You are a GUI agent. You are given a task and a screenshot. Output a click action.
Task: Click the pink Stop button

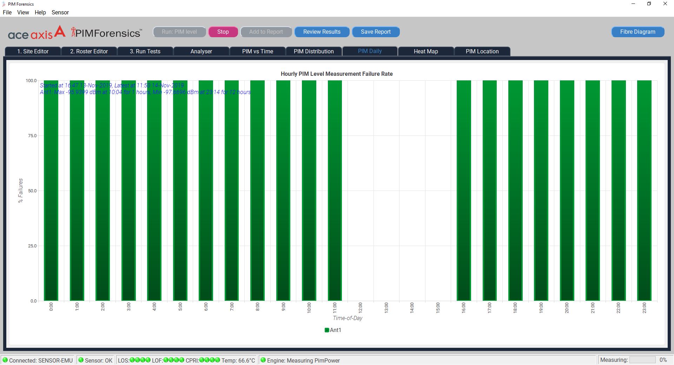[223, 32]
